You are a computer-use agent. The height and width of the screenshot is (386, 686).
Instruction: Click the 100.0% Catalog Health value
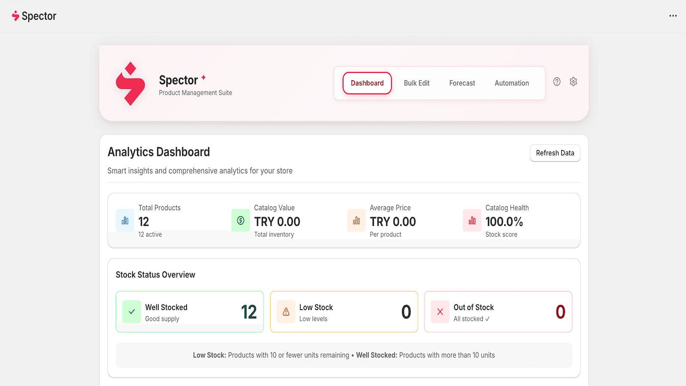tap(504, 222)
